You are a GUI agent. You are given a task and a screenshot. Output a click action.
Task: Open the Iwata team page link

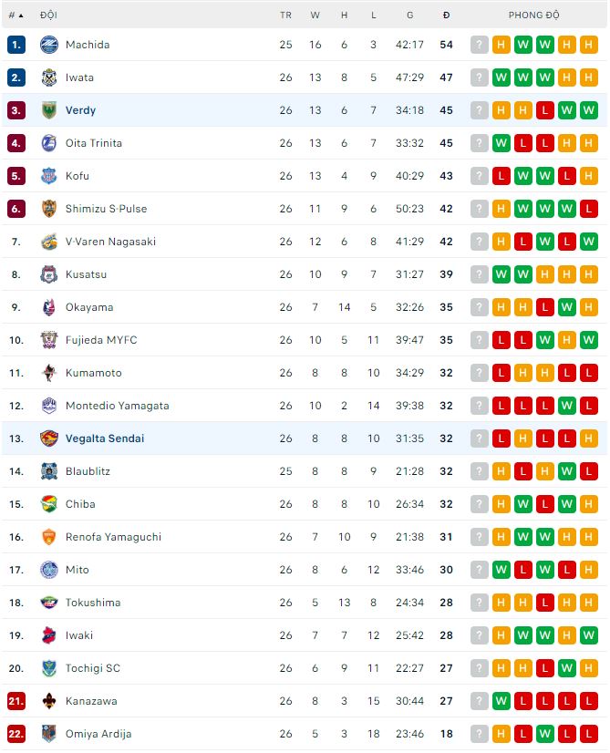(79, 77)
